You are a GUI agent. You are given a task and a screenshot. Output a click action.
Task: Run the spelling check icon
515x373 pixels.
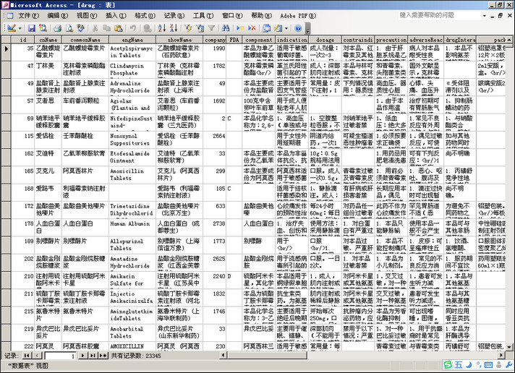tap(80, 28)
